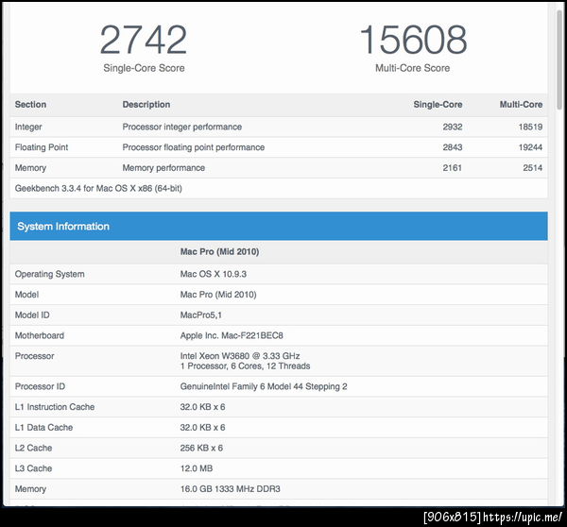
Task: Click 'Processor floating point performance' description
Action: point(194,147)
